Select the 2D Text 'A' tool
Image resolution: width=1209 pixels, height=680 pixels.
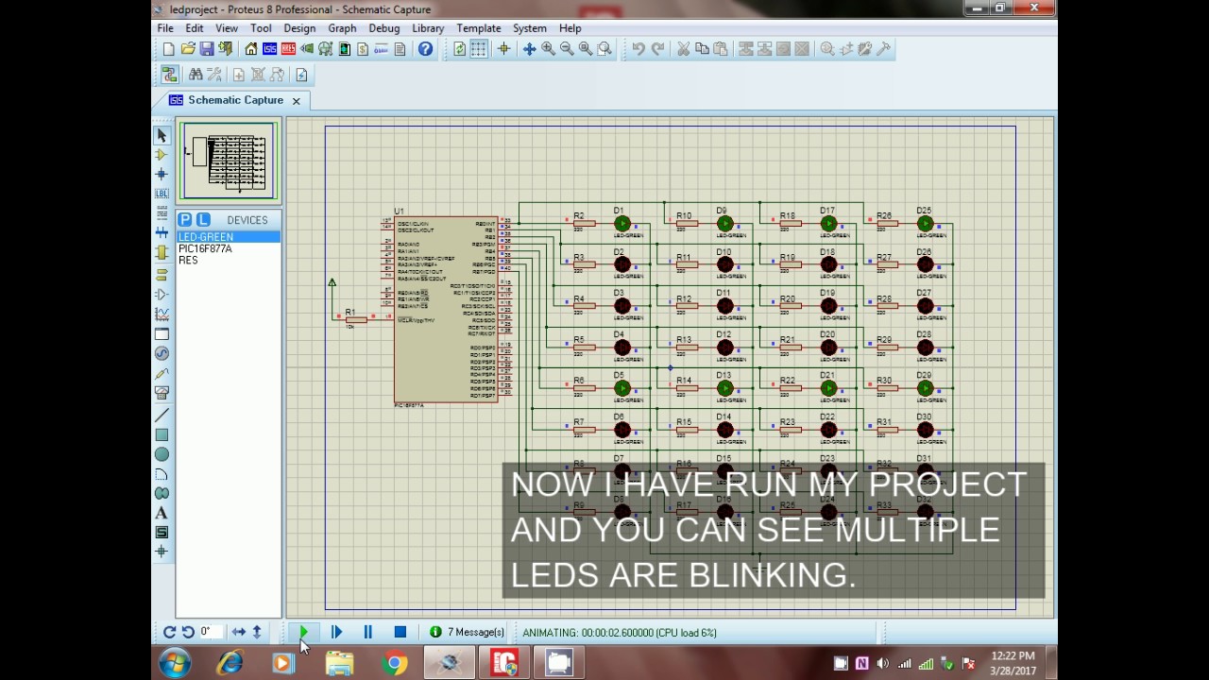coord(162,513)
